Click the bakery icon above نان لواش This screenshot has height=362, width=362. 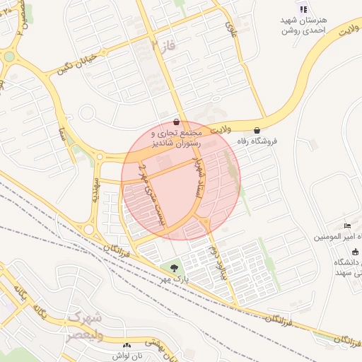point(127,346)
